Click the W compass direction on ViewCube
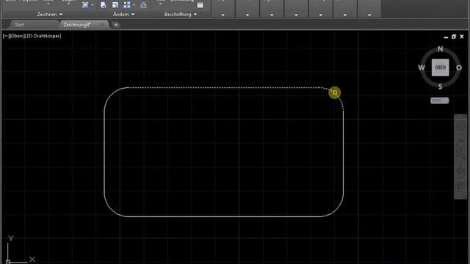Screen dimensions: 470x264 click(422, 67)
